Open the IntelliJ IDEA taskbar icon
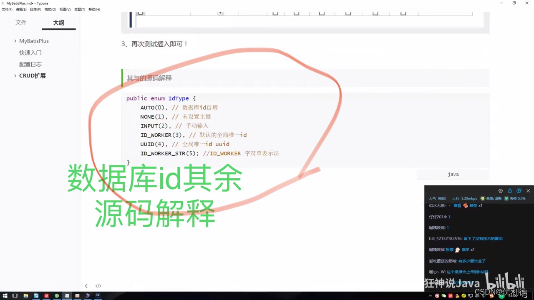This screenshot has width=534, height=300. (x=98, y=296)
